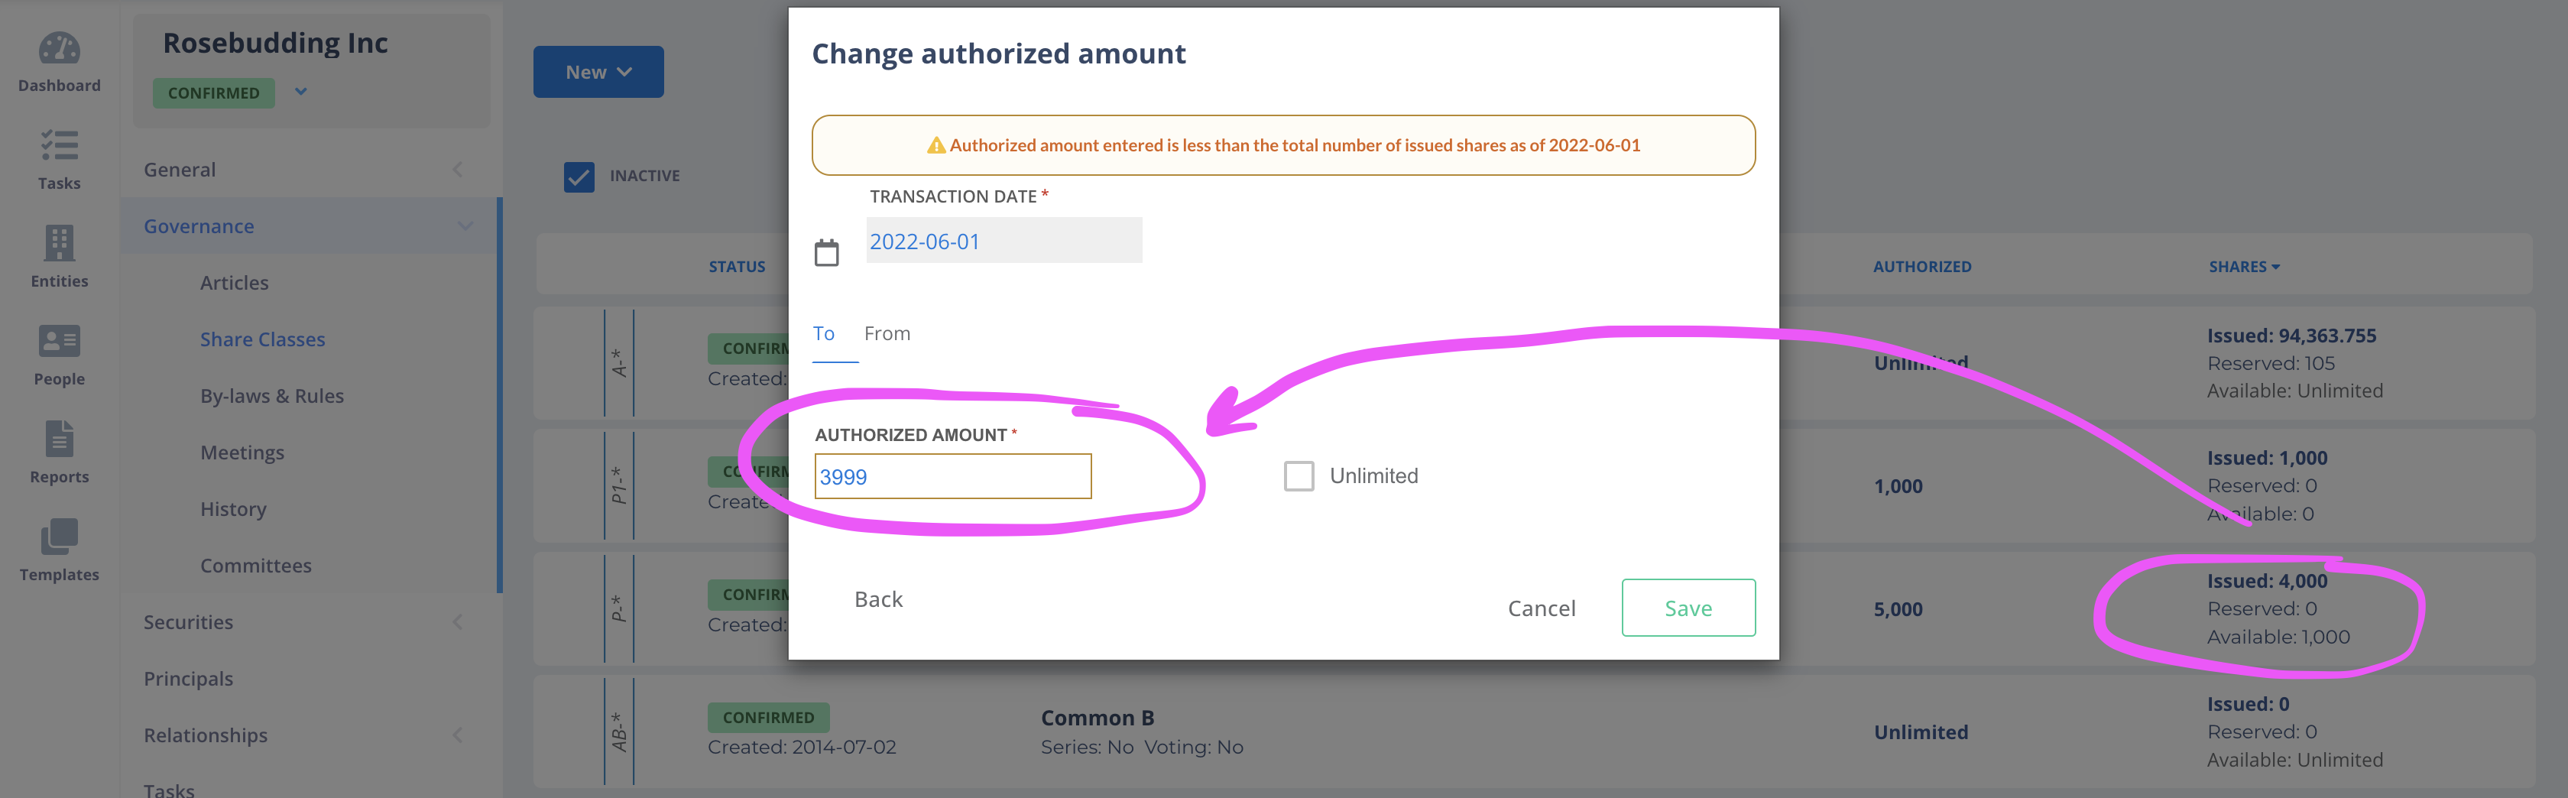Screen dimensions: 2568x798
Task: Expand the Securities section chevron
Action: coord(458,622)
